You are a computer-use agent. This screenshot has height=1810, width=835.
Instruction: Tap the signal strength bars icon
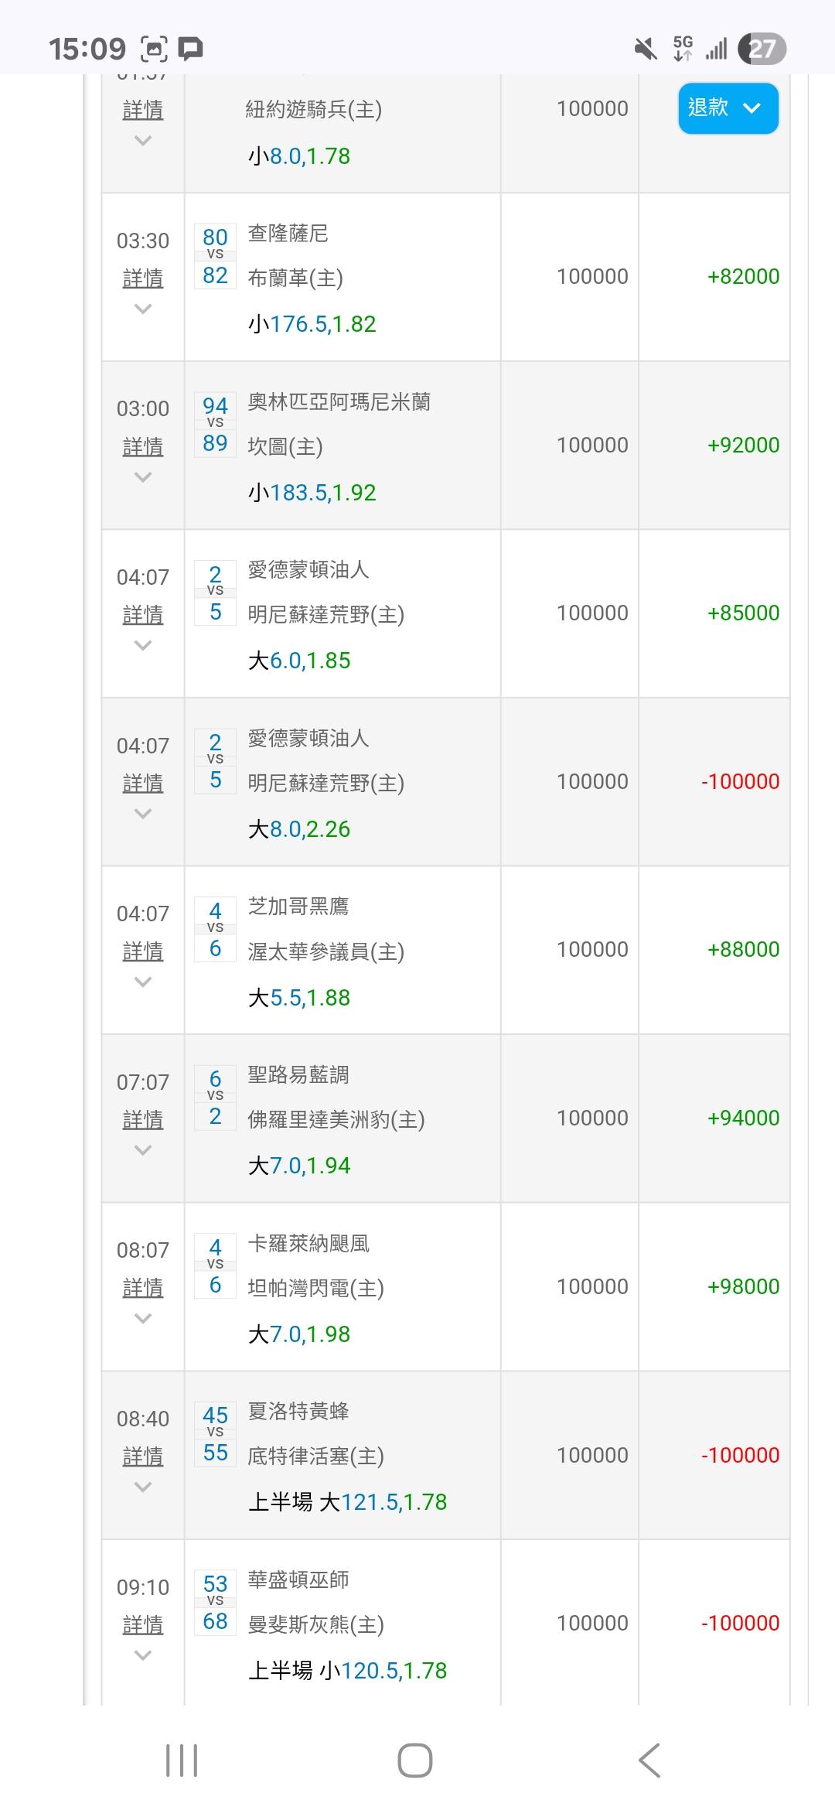point(717,50)
